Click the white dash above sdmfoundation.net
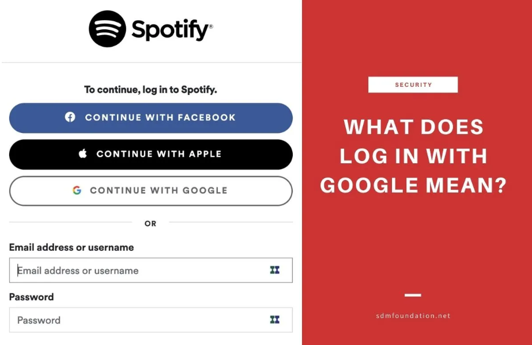Viewport: 532px width, 345px height. (x=413, y=295)
